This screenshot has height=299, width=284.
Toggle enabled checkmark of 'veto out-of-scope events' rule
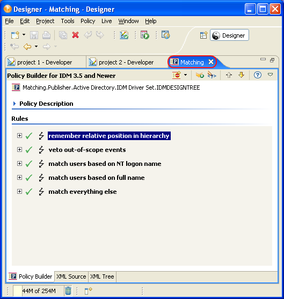[29, 150]
